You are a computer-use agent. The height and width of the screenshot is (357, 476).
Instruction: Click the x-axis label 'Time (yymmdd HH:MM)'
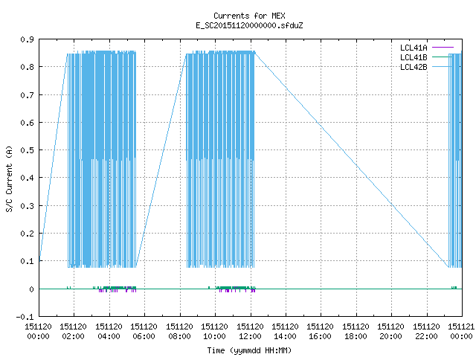click(x=249, y=350)
